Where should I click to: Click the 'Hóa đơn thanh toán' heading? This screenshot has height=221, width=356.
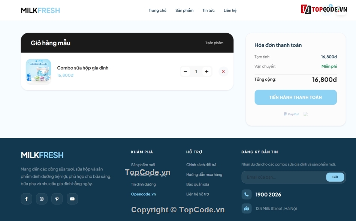click(x=278, y=45)
